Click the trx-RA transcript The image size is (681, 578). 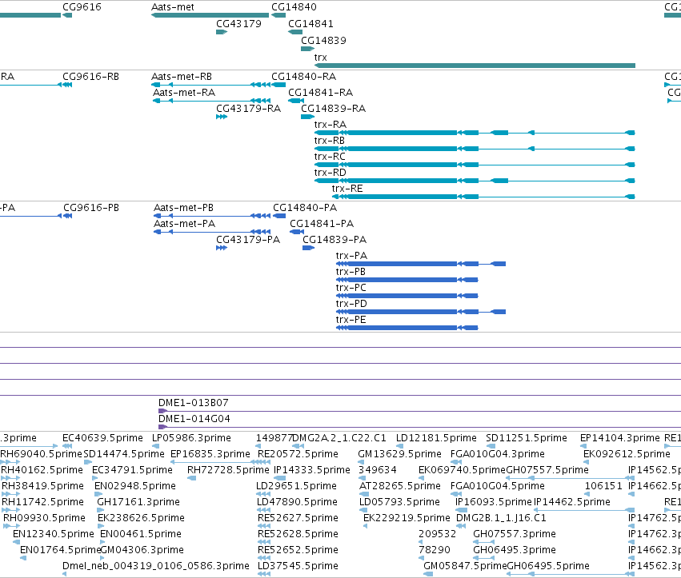pyautogui.click(x=475, y=133)
